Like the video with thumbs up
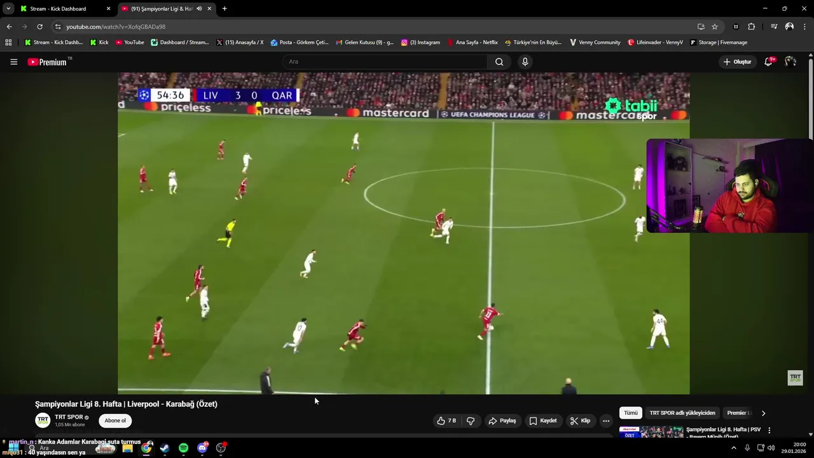The width and height of the screenshot is (814, 458). point(446,420)
